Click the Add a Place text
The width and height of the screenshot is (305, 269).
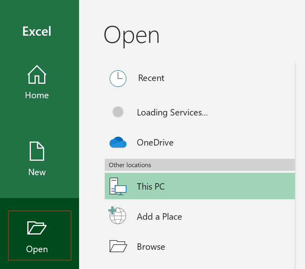tap(159, 217)
